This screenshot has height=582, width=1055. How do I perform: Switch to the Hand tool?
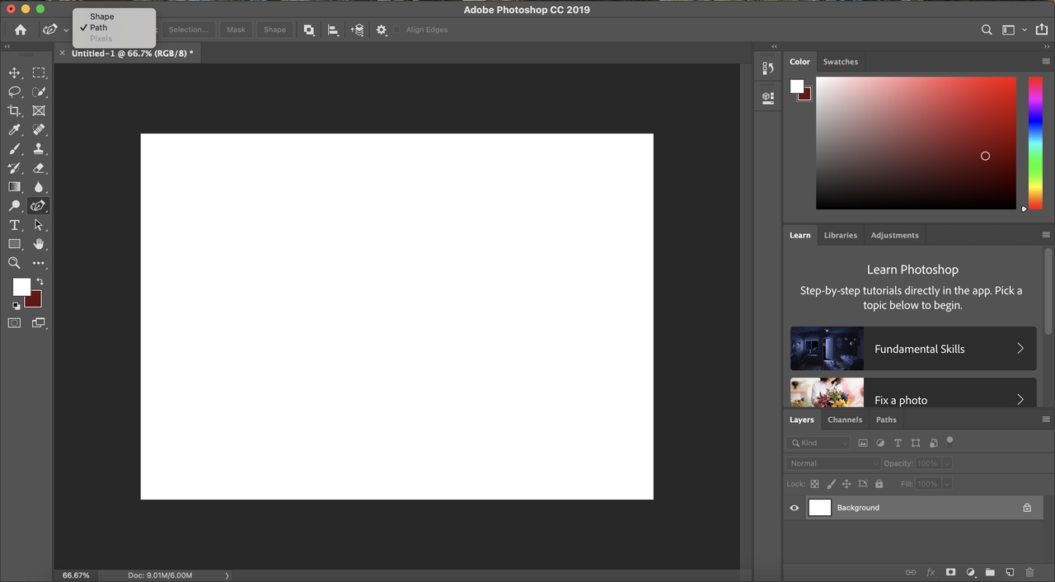pyautogui.click(x=38, y=244)
